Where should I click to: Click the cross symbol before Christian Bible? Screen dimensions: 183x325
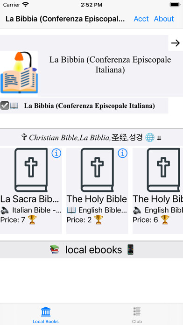point(24,137)
